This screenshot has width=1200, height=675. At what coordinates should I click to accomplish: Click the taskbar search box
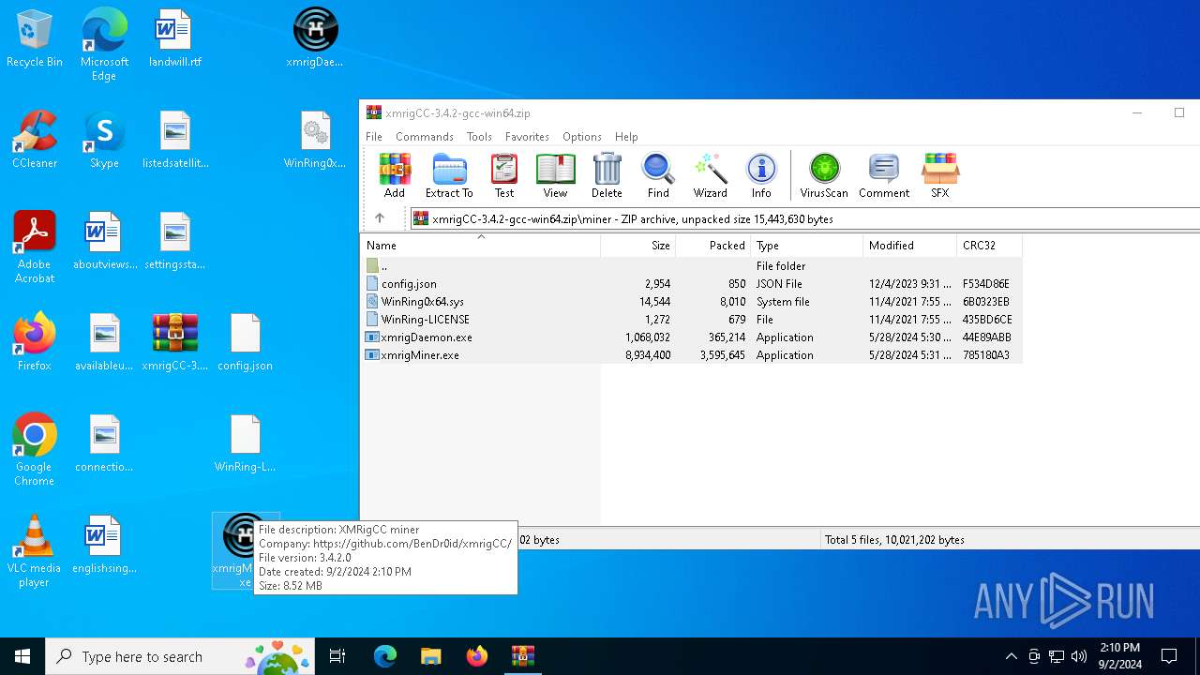180,656
